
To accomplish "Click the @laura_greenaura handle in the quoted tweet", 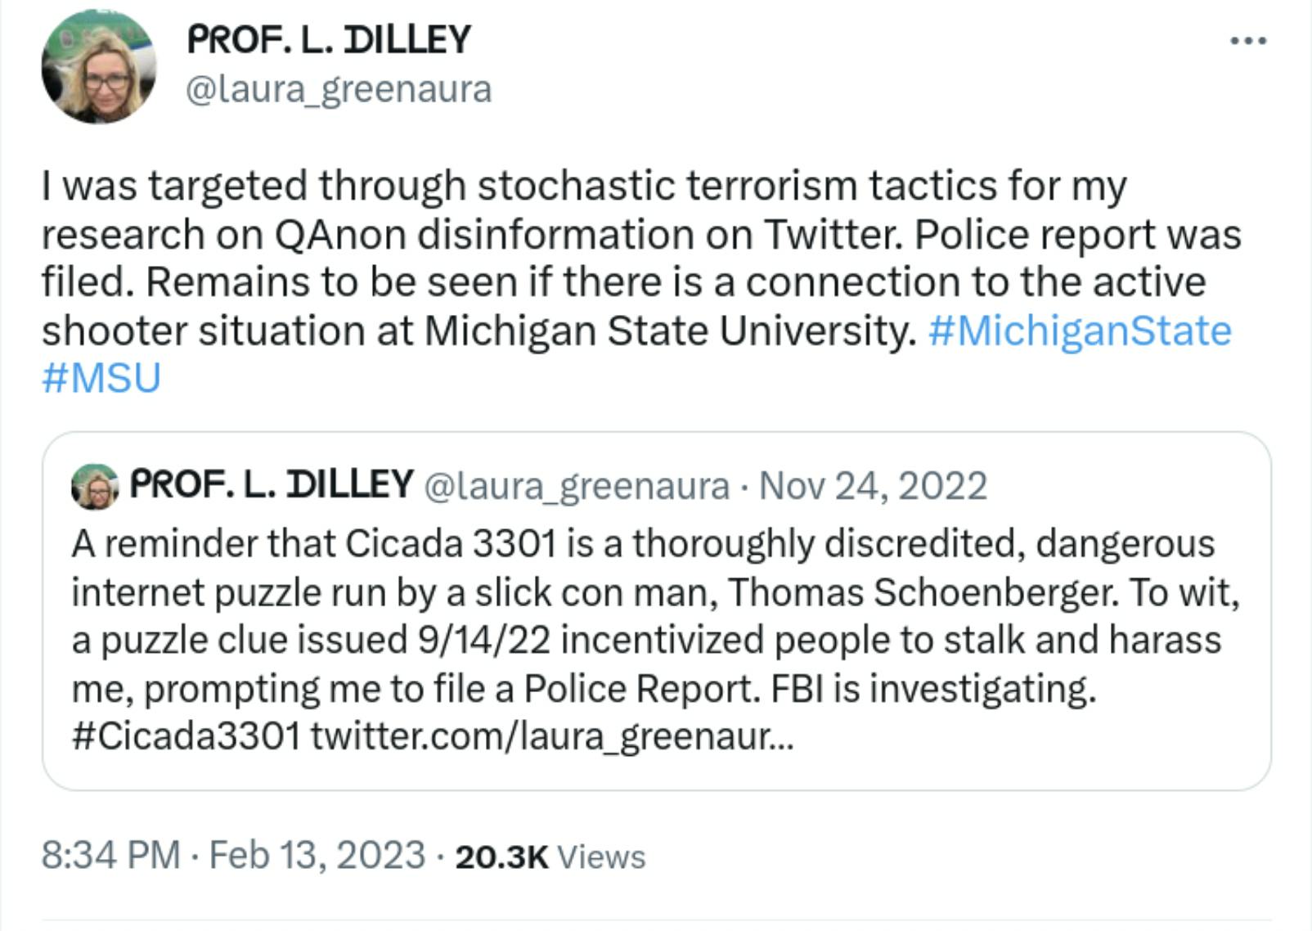I will click(x=576, y=486).
